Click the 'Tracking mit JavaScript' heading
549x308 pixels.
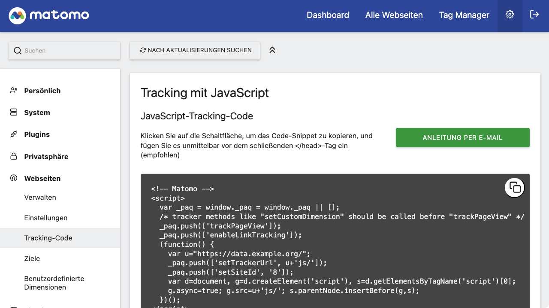[x=205, y=93]
